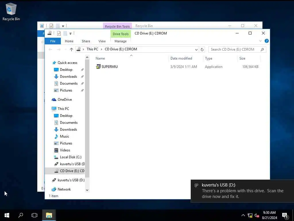The width and height of the screenshot is (294, 221).
Task: Click the back navigation arrow
Action: tap(50, 49)
